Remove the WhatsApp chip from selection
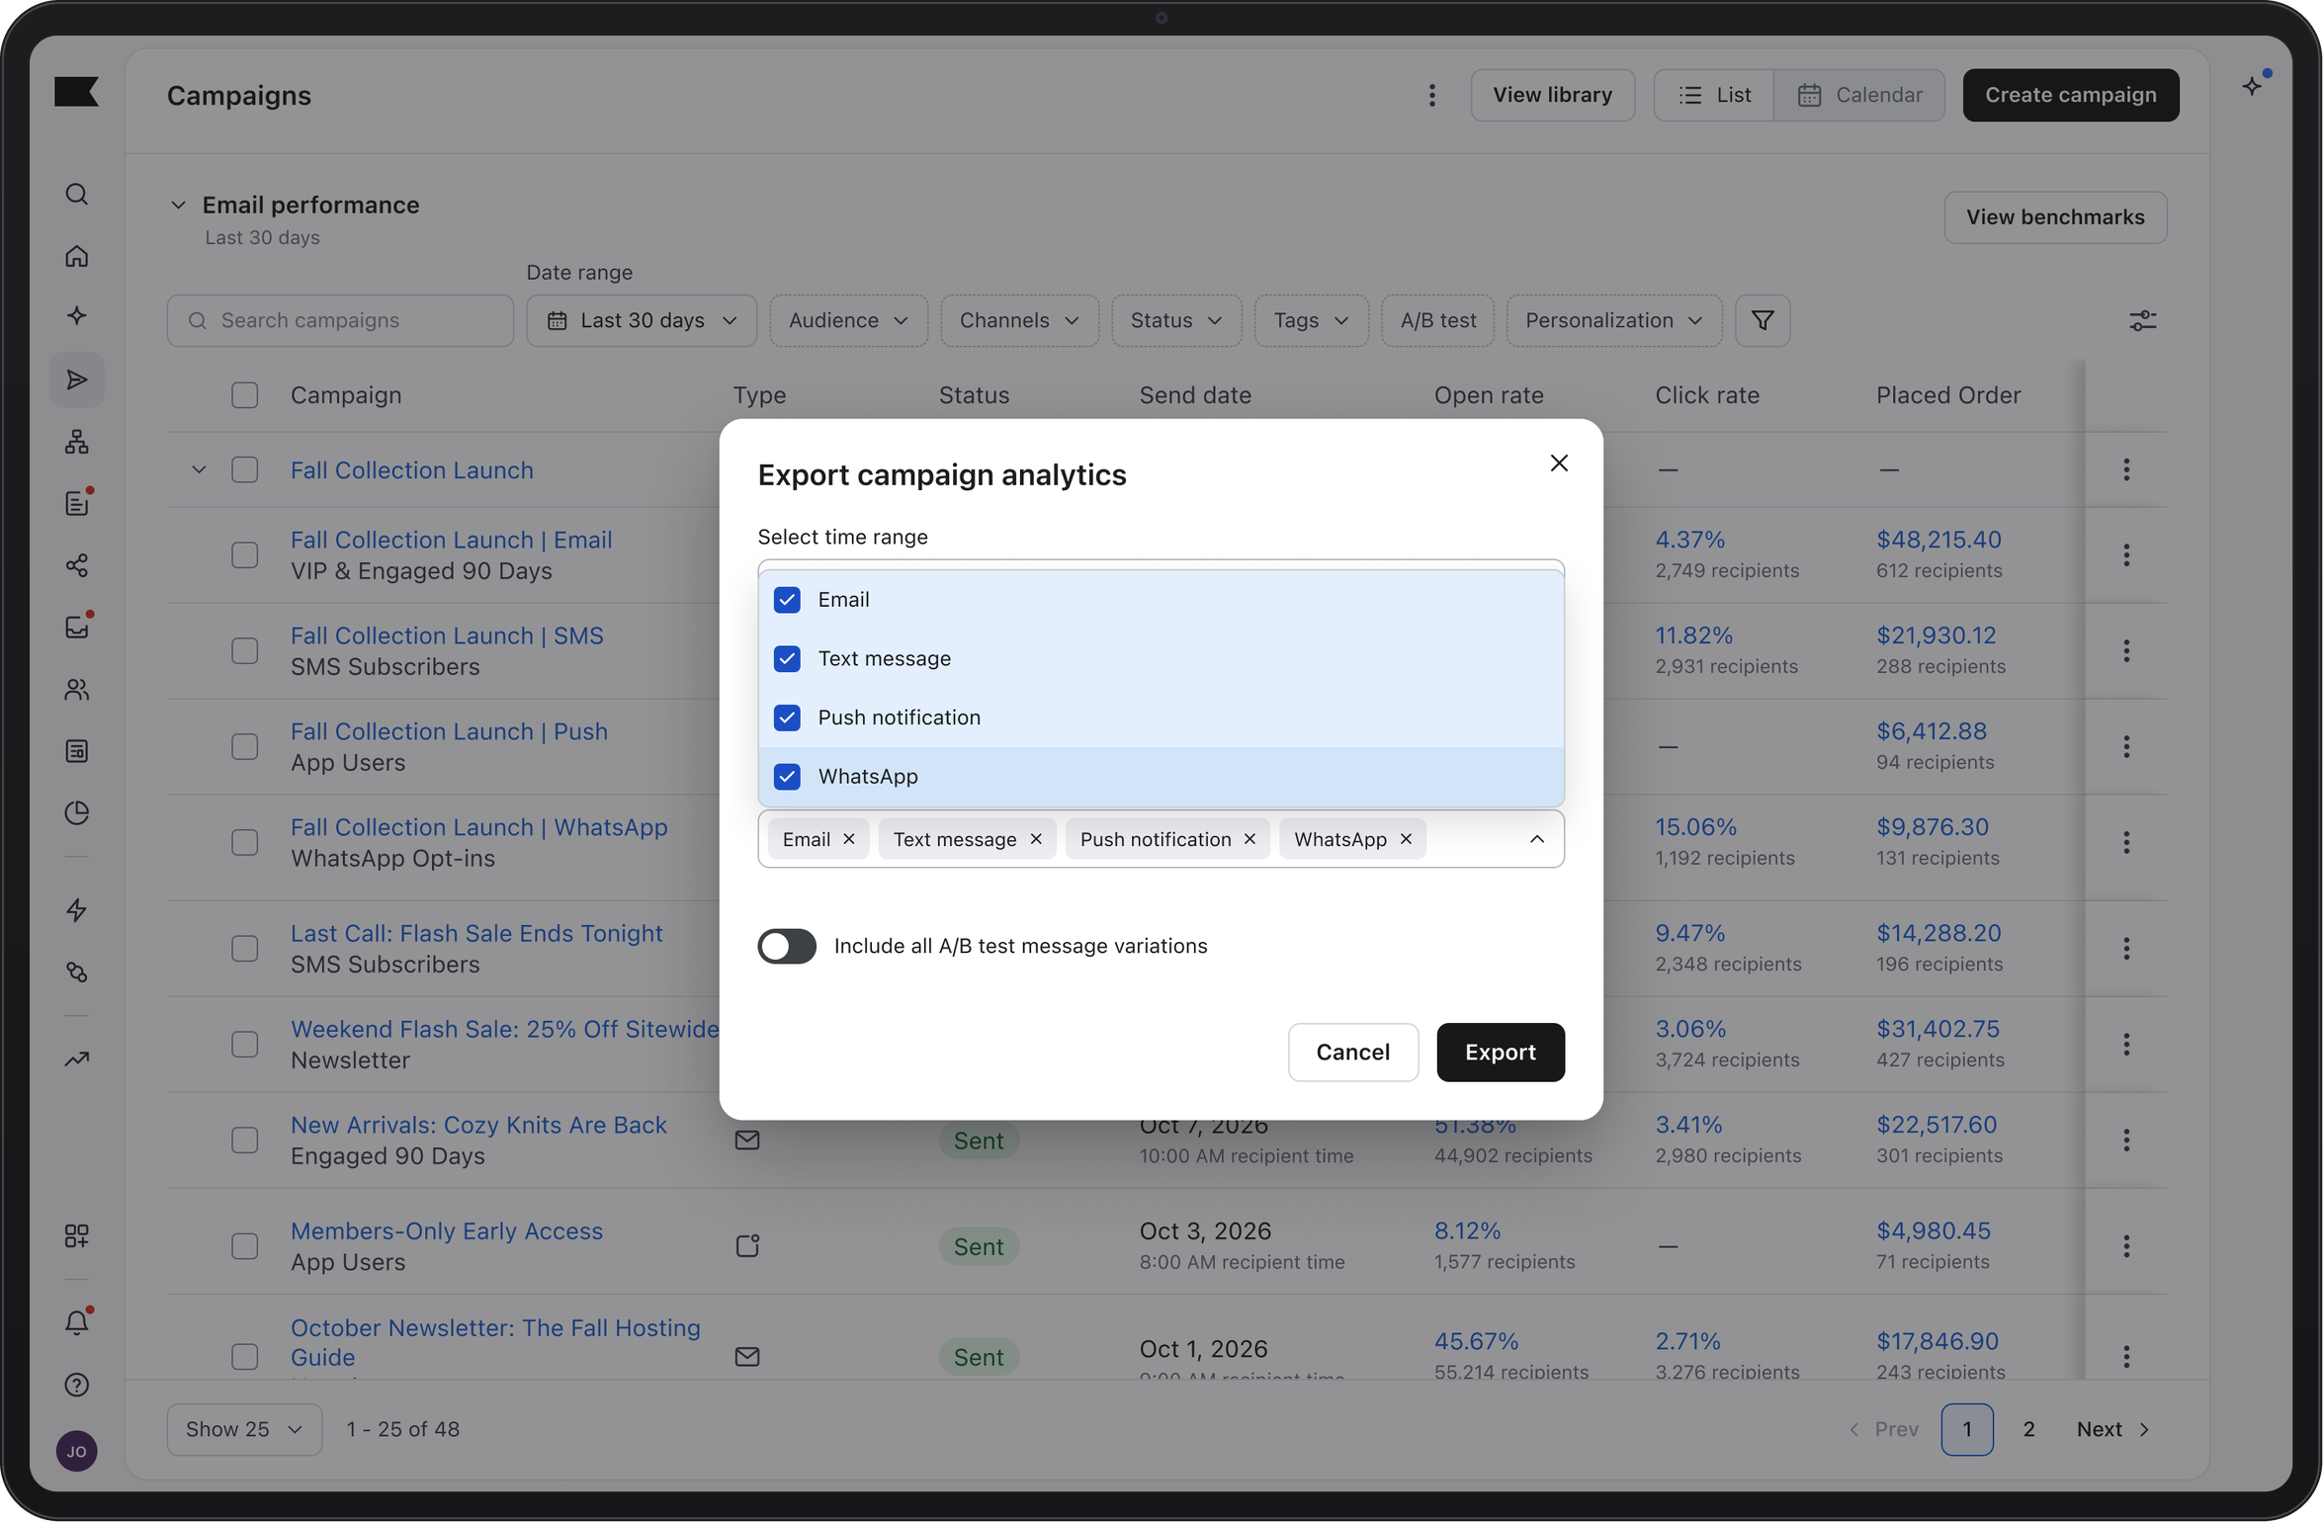This screenshot has width=2323, height=1522. click(1405, 839)
